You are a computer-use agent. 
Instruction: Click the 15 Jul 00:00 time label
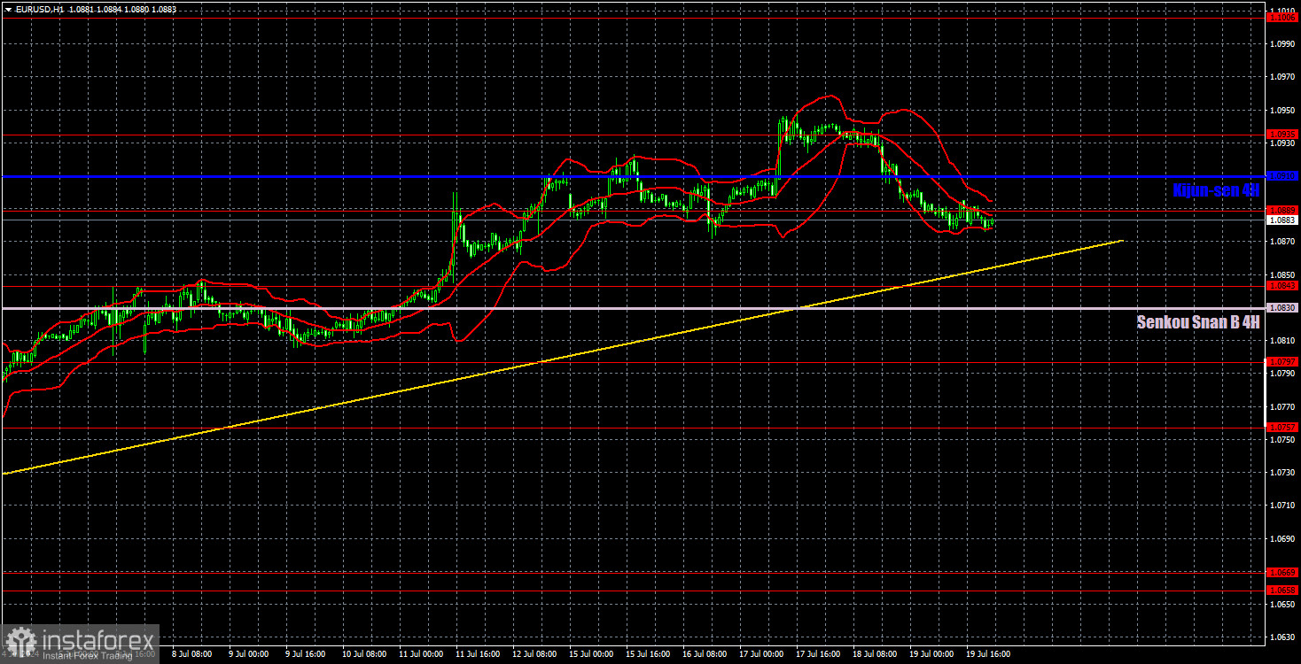click(590, 655)
